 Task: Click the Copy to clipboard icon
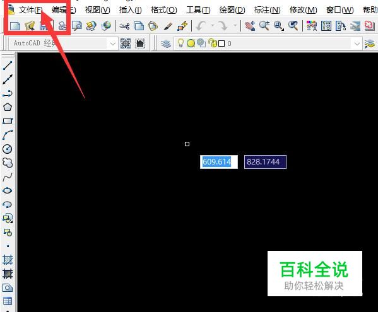(139, 25)
